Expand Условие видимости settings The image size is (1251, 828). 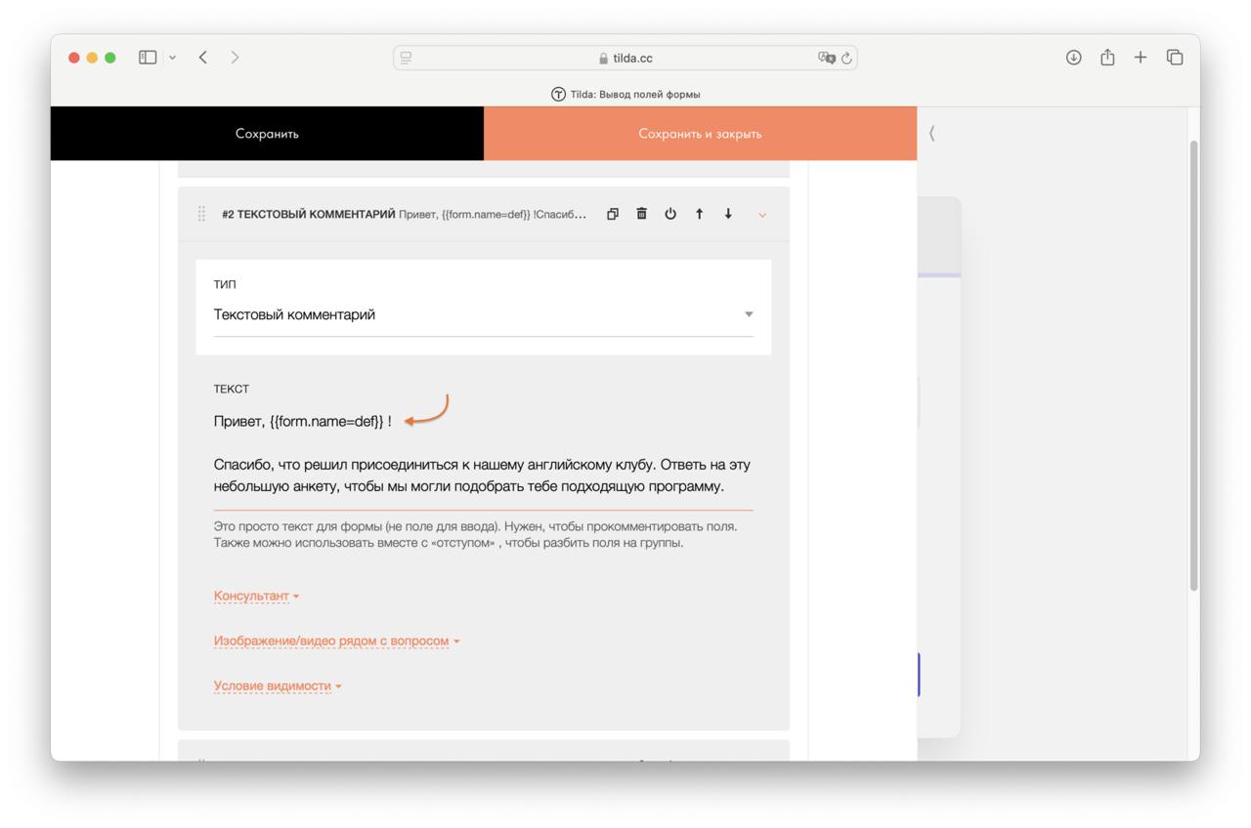278,686
